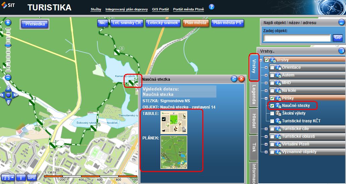Click the zoom out minus icon
This screenshot has height=184, width=346.
point(8,77)
